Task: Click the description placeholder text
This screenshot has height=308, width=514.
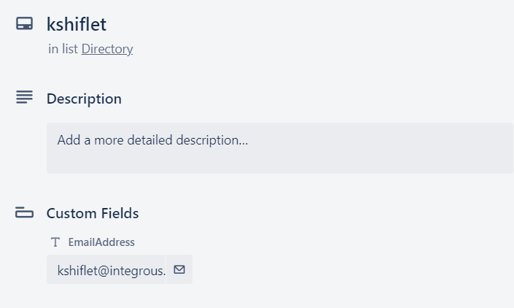Action: tap(153, 140)
